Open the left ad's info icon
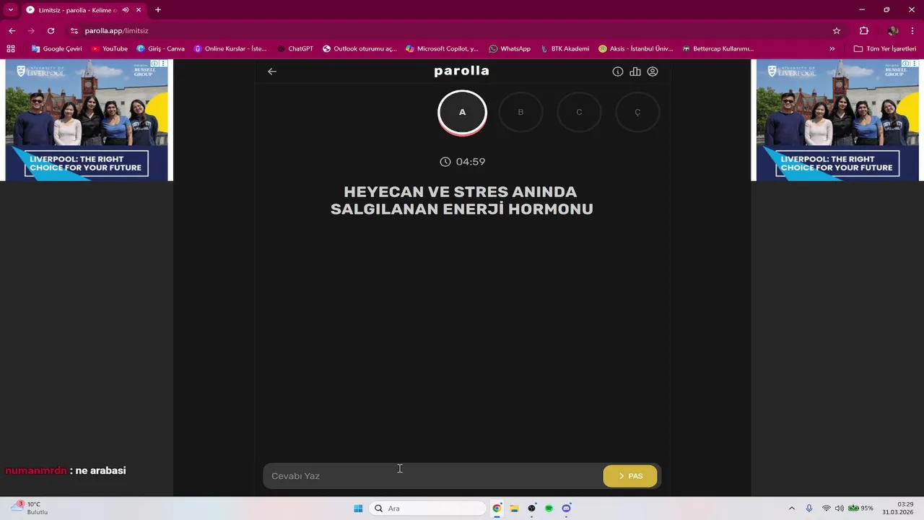 coord(155,64)
